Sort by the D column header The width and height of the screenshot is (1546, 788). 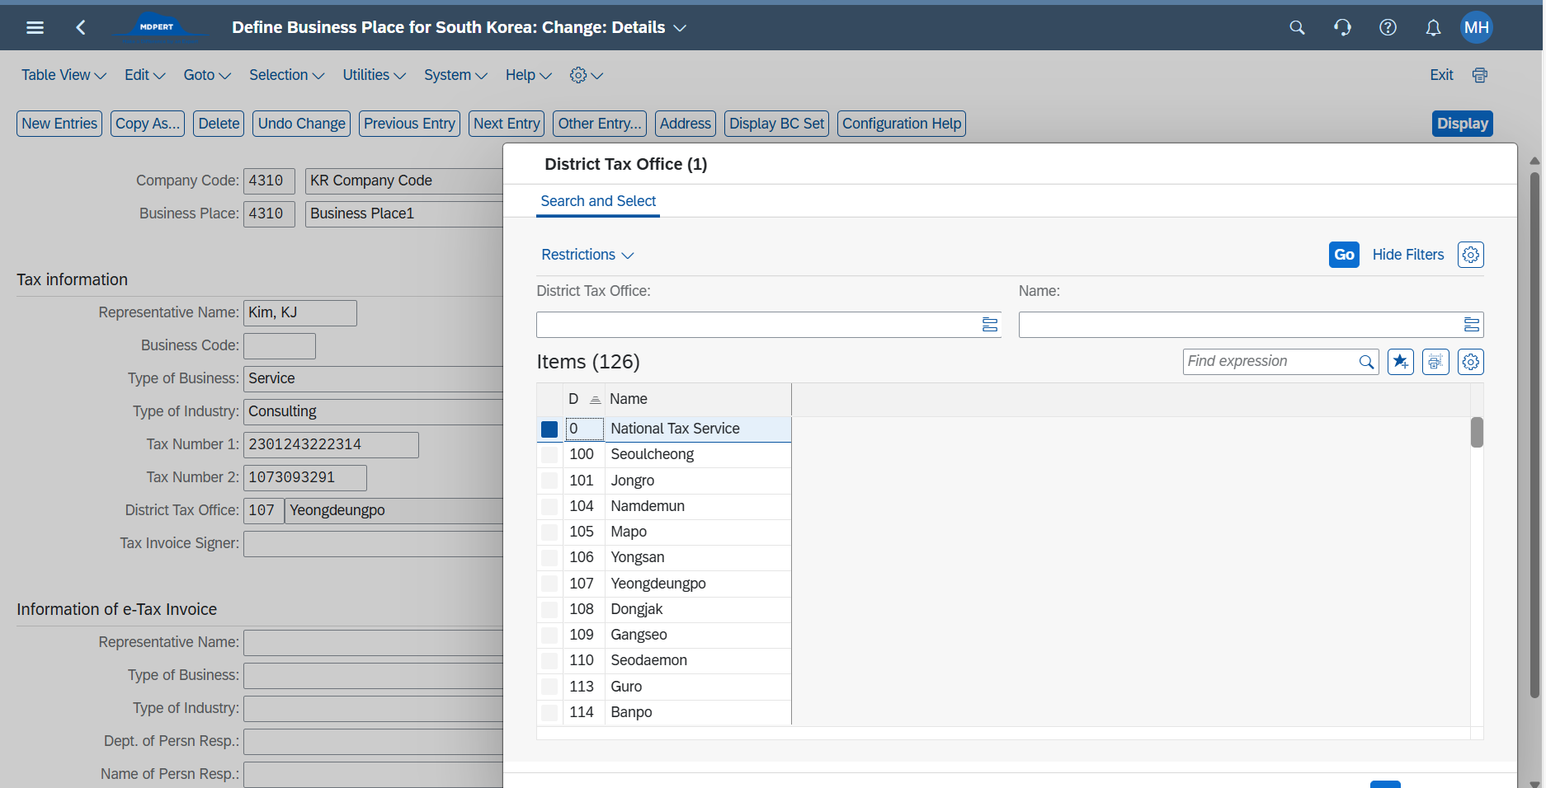coord(584,399)
